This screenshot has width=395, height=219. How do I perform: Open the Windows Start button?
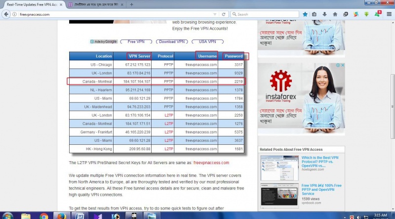(x=7, y=216)
